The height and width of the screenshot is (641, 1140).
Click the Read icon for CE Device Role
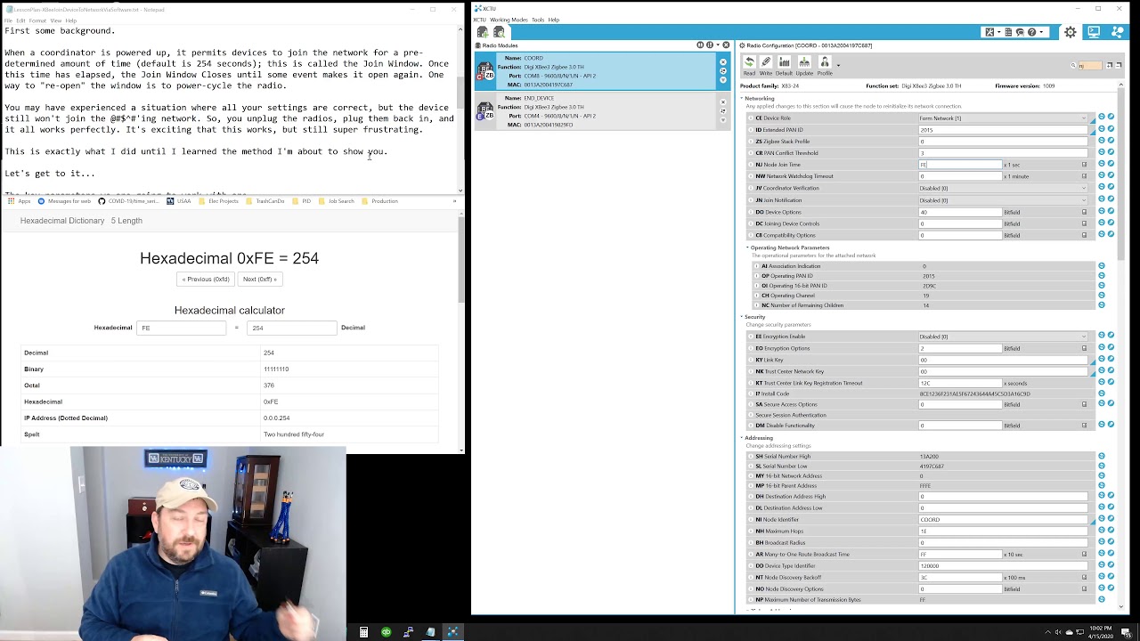point(1102,118)
